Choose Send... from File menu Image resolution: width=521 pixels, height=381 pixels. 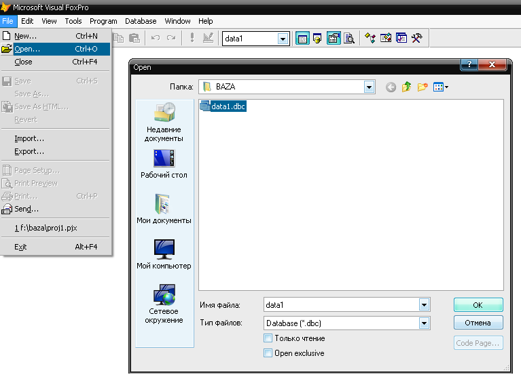(x=56, y=209)
